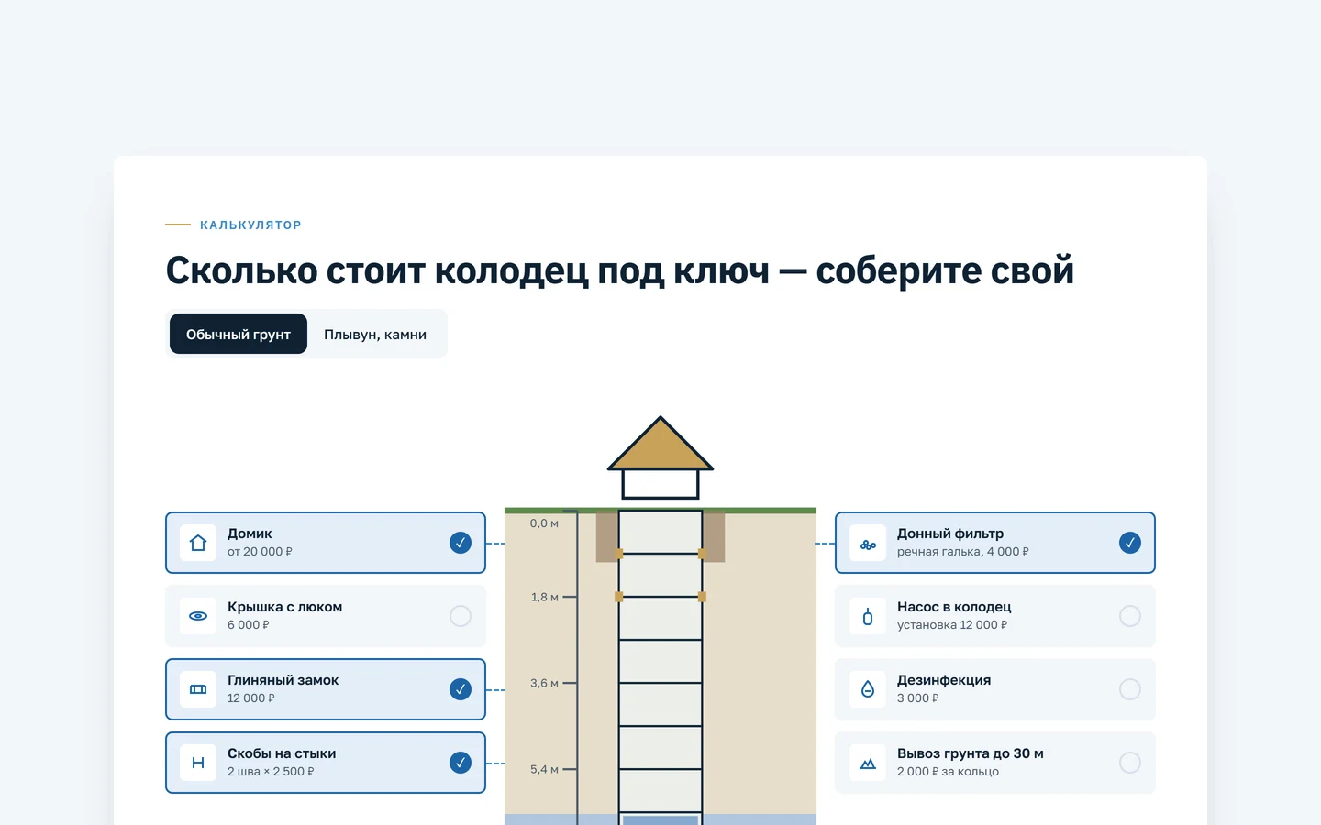
Task: Click the text 2 шва × 2 500 ₽
Action: tap(271, 772)
